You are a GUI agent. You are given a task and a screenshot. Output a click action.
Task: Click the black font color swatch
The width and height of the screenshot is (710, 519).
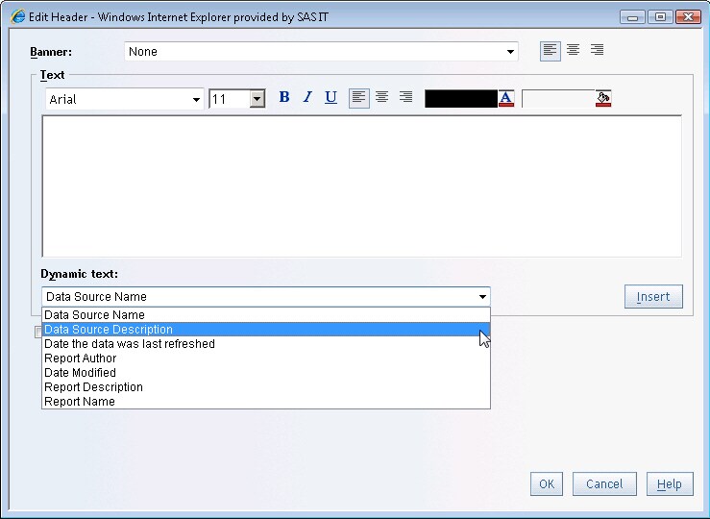tap(460, 98)
